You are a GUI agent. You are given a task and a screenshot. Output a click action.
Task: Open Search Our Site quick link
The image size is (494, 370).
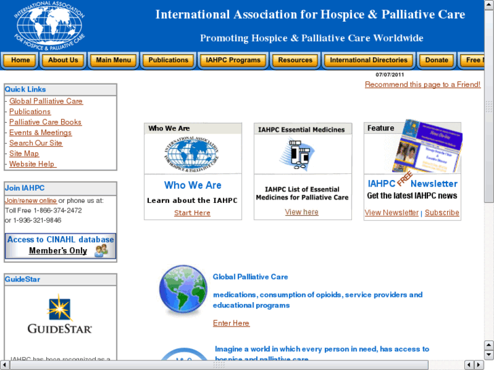tap(35, 143)
